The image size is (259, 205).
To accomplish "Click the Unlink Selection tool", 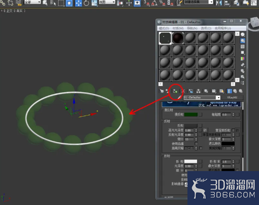I will point(10,3).
